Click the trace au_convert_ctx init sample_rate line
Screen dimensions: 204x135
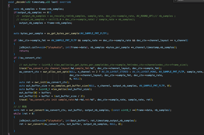click(86, 100)
